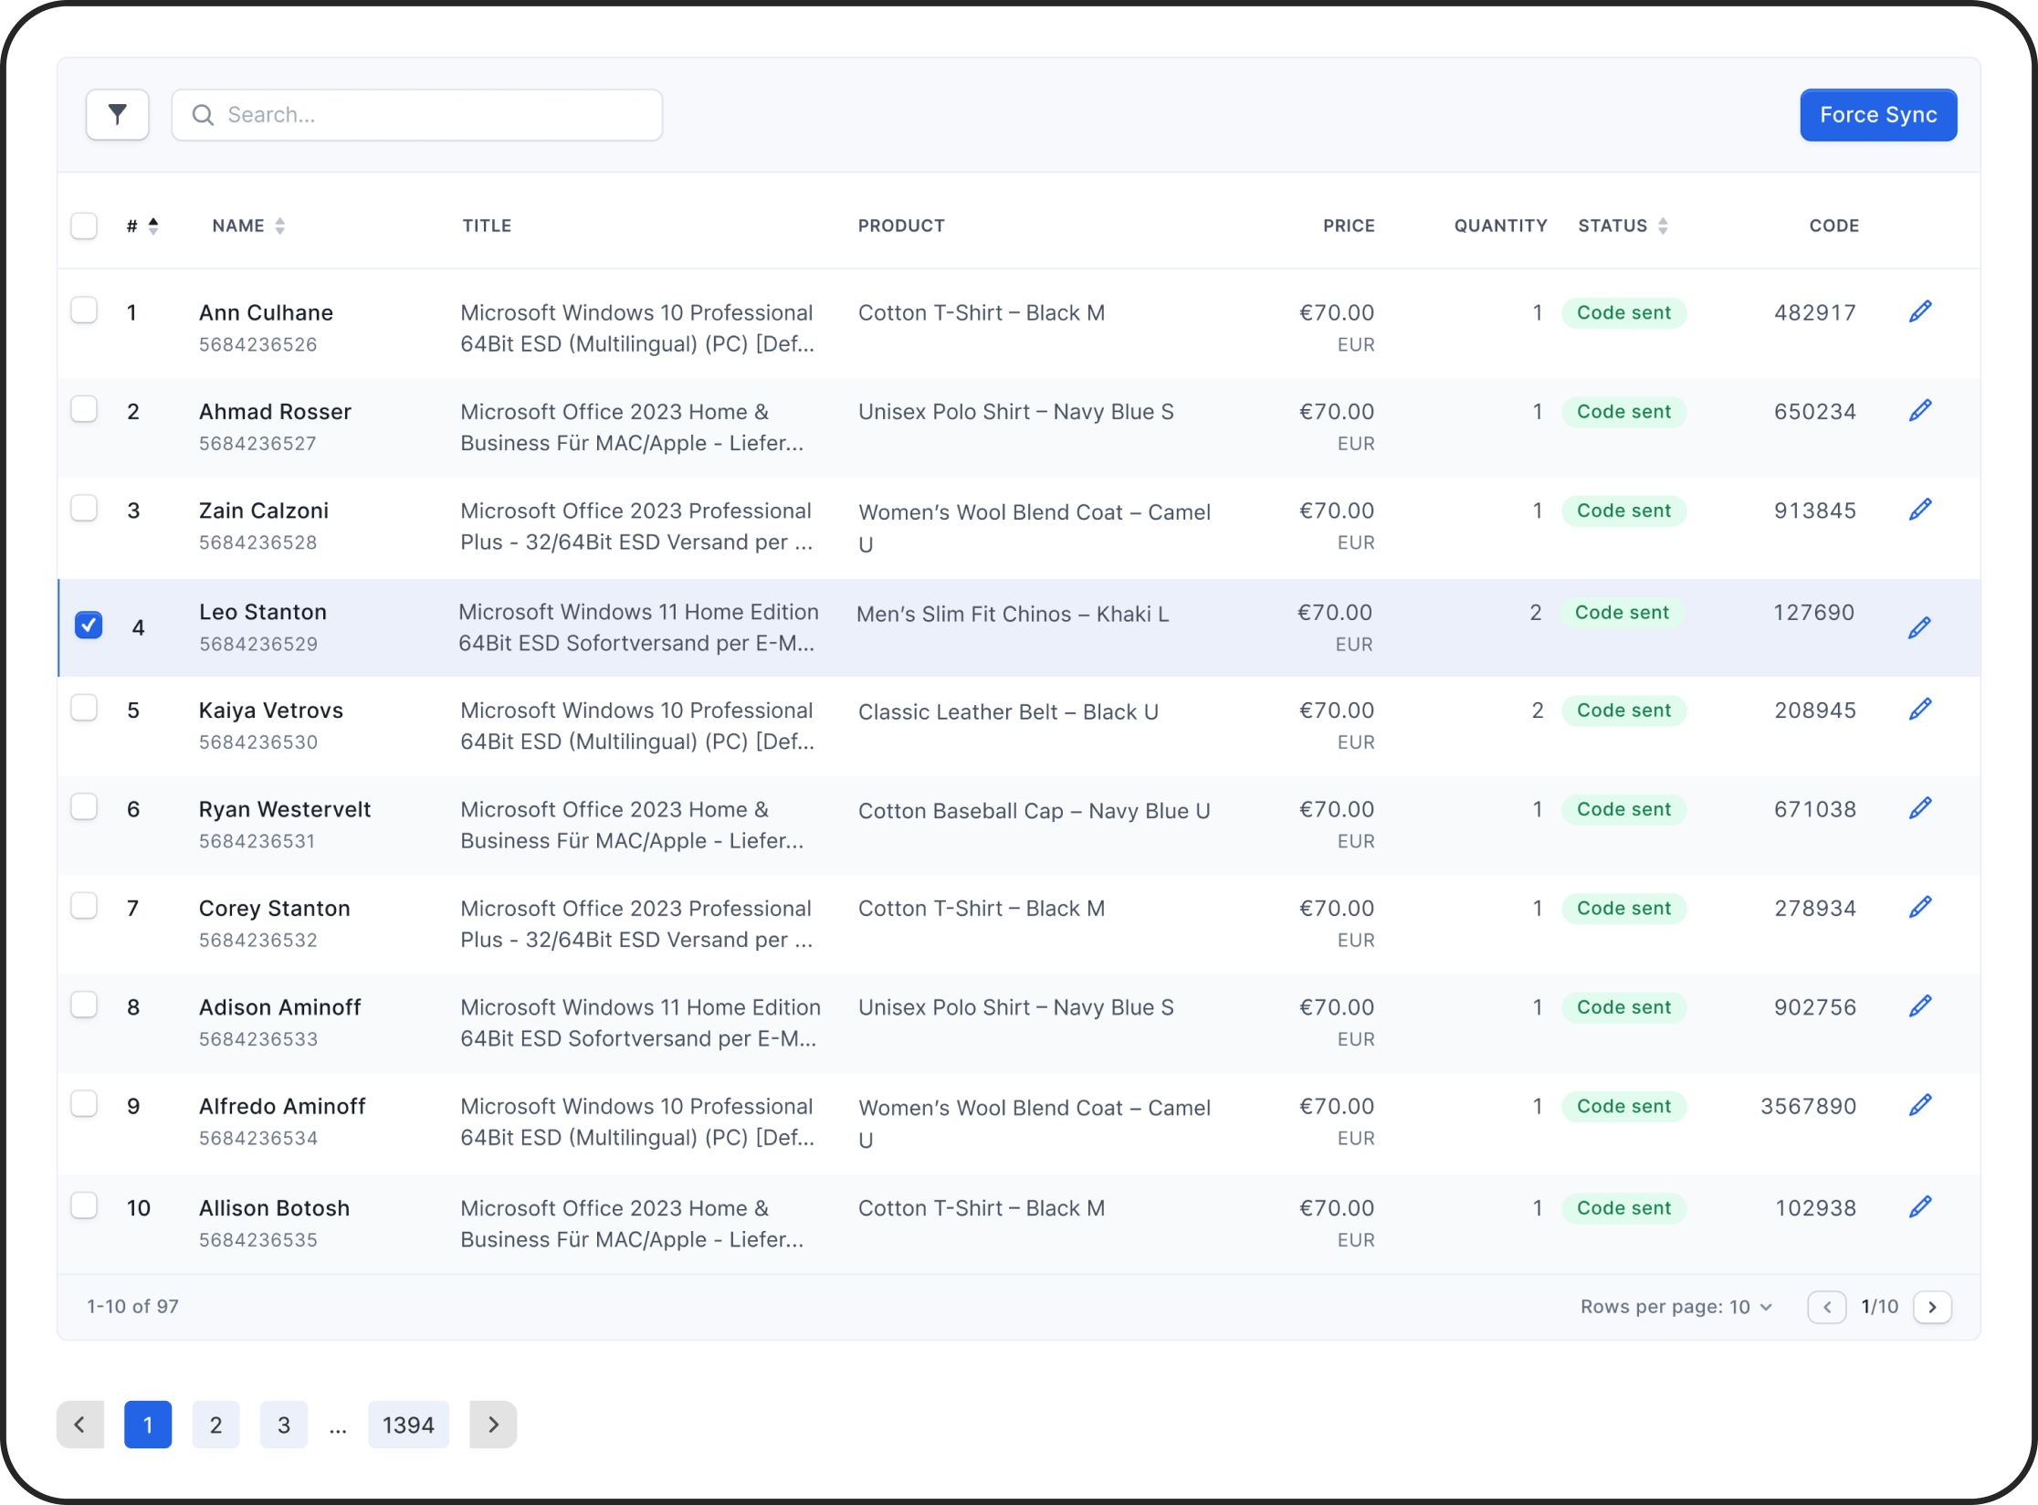Click the pencil icon for Kaiya Vetrovs
The width and height of the screenshot is (2038, 1505).
click(1919, 708)
